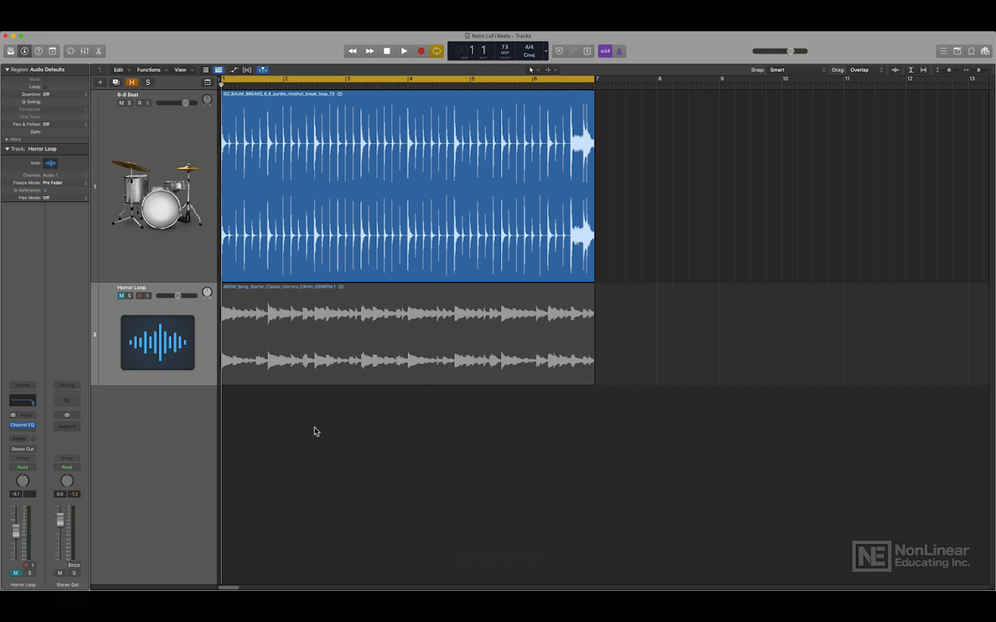The height and width of the screenshot is (622, 996).
Task: Open the Mixer faders icon
Action: pos(85,51)
